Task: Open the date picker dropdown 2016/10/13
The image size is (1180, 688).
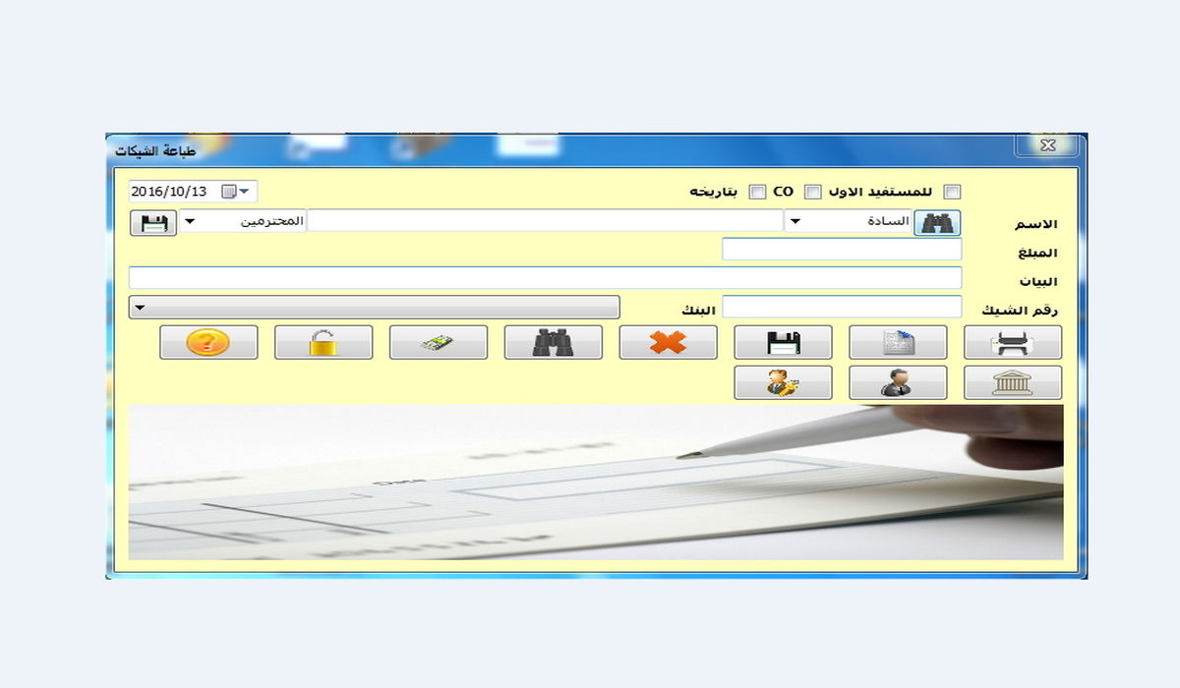Action: coord(237,192)
